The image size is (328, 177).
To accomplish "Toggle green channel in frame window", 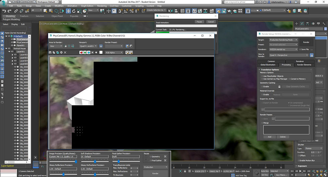I will (85, 52).
